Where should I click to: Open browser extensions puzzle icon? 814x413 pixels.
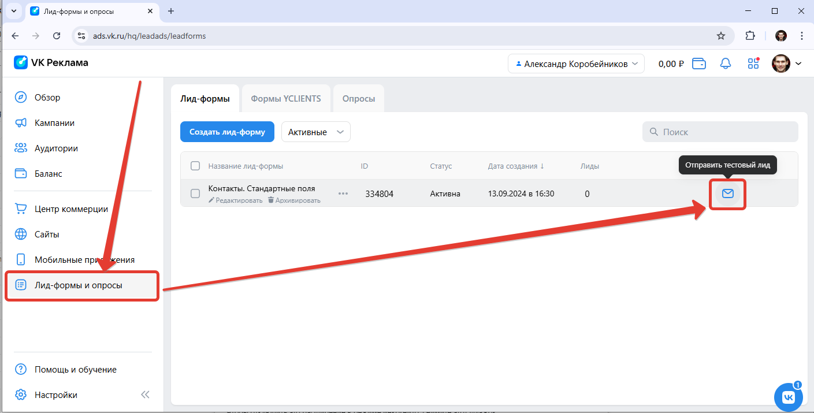point(750,36)
